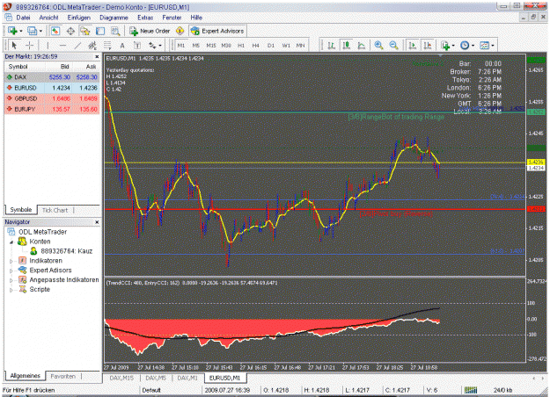Select account 889326764: Kauz
550x397 pixels.
[x=62, y=251]
